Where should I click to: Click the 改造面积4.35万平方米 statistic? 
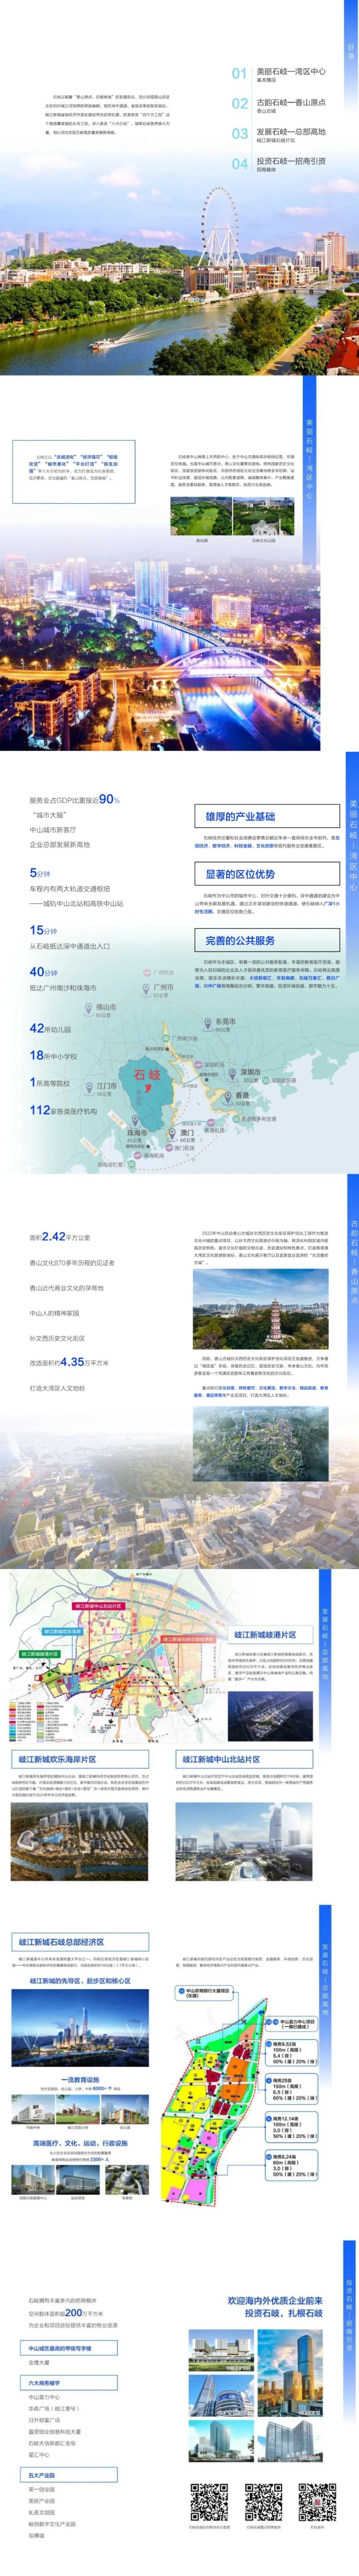[x=69, y=1362]
